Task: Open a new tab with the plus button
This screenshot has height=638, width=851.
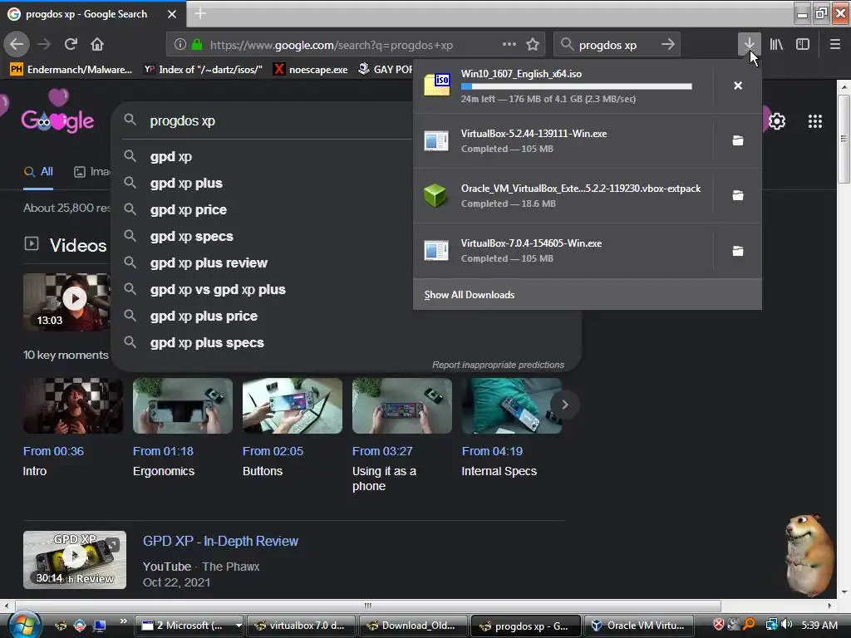Action: pos(200,13)
